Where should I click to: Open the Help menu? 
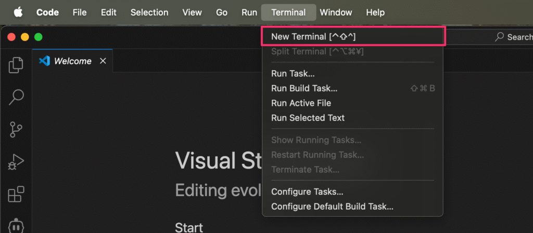click(x=375, y=12)
